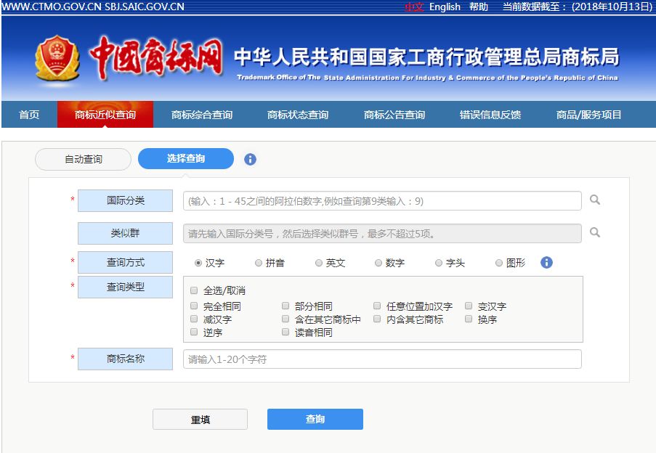The width and height of the screenshot is (656, 453).
Task: Click the 国际分类 label button
Action: click(x=125, y=200)
